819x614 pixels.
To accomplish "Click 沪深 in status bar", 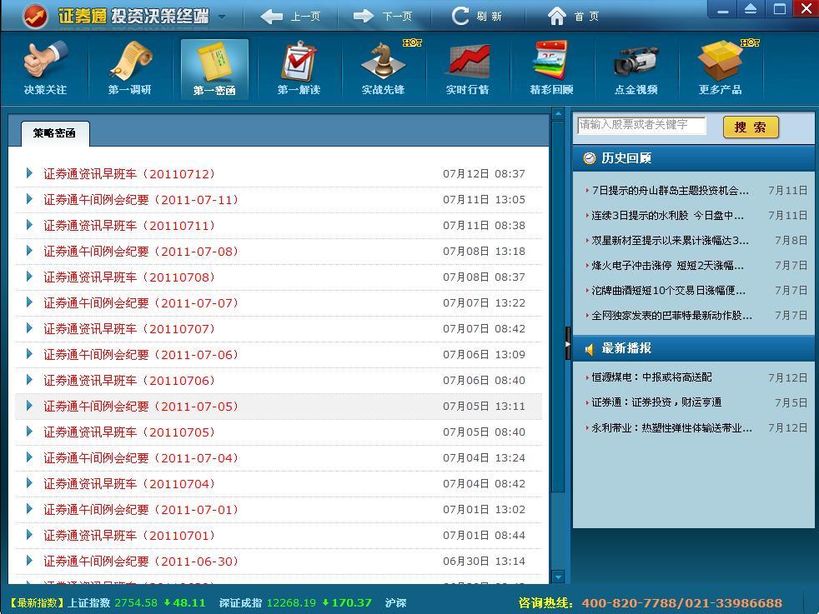I will click(395, 602).
